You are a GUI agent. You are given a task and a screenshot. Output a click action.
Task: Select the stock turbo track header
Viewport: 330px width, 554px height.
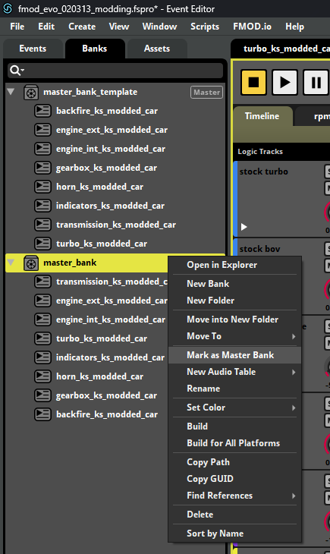(263, 172)
